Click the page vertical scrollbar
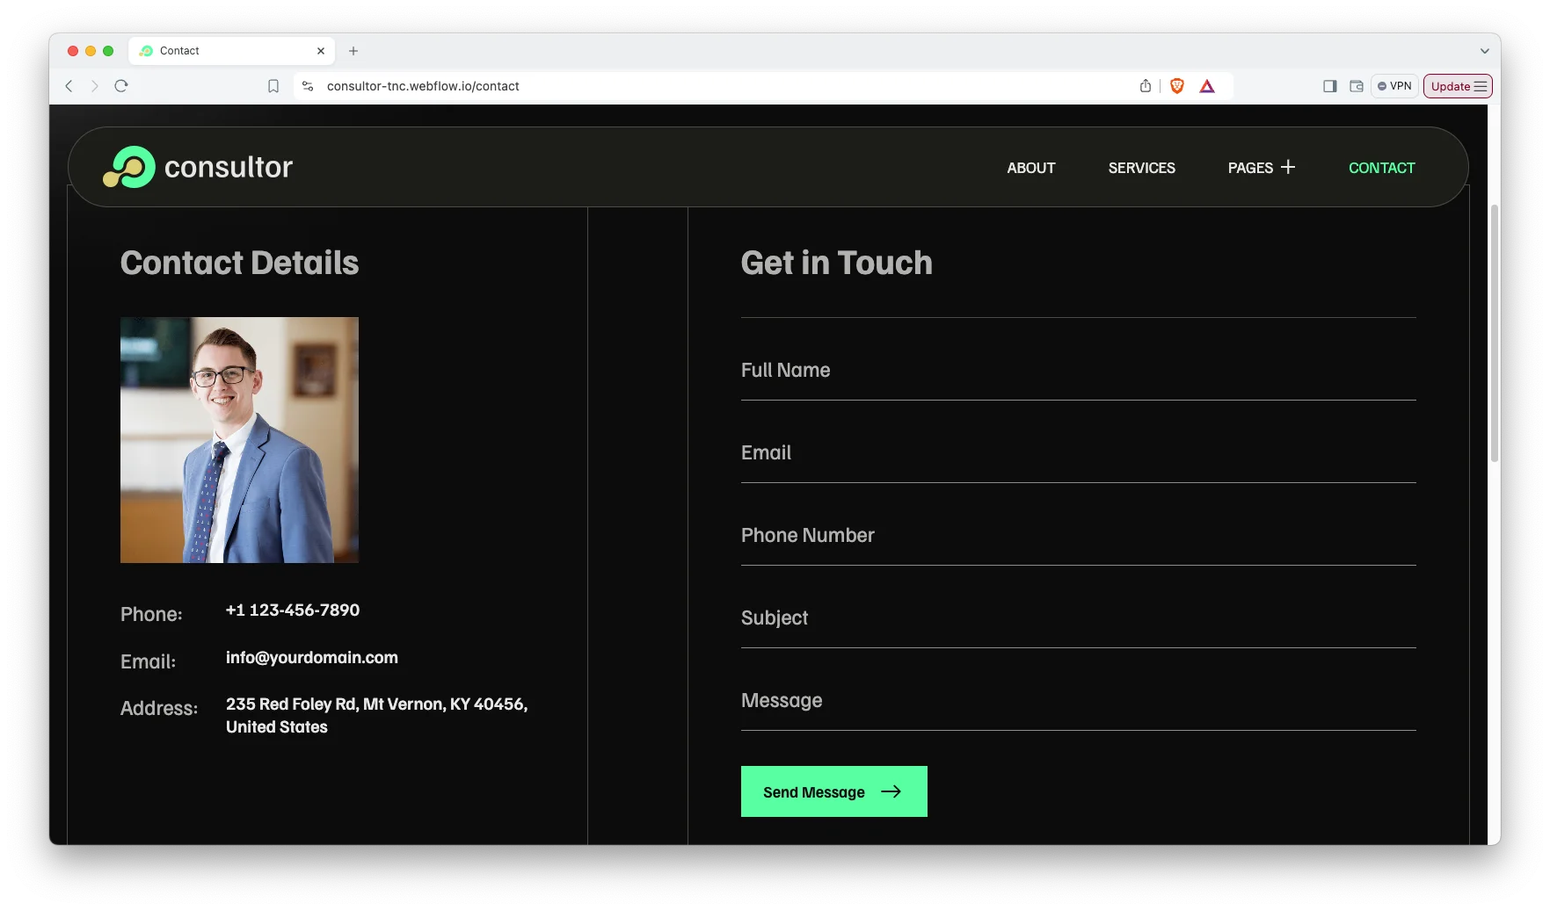This screenshot has height=910, width=1550. [1494, 334]
